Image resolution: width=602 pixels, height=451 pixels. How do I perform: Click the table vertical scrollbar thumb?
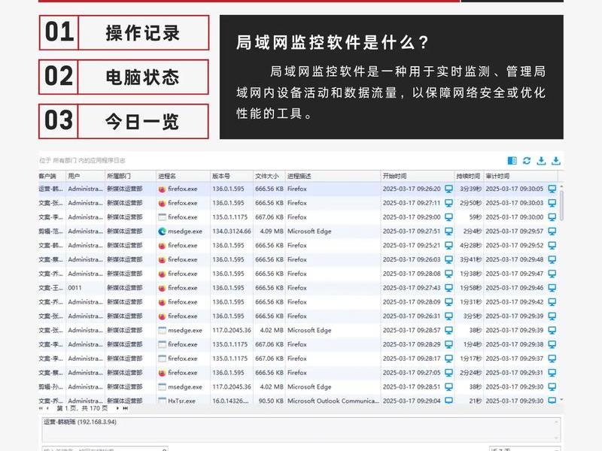[561, 205]
